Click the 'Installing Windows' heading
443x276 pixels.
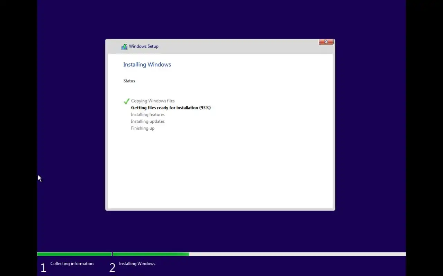[147, 65]
